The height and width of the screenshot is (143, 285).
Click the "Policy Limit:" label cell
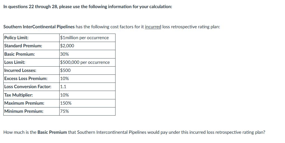(16, 38)
